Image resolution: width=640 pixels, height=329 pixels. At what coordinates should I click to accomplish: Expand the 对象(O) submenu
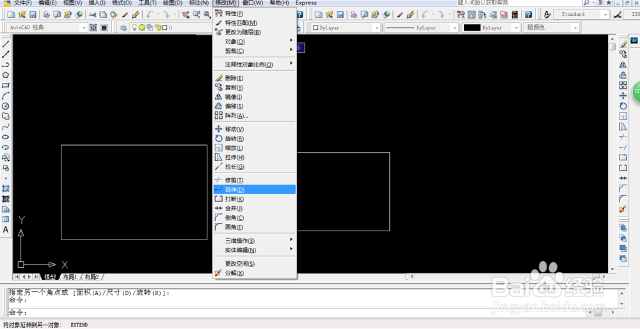click(255, 42)
